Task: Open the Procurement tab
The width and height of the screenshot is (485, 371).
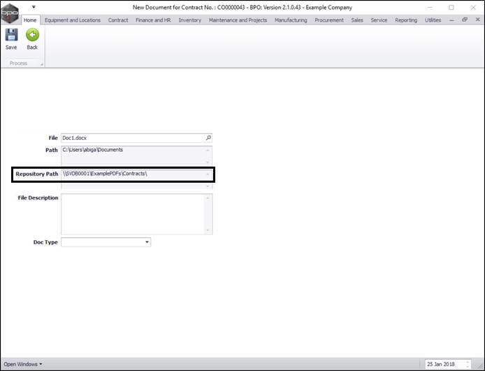Action: (x=328, y=20)
